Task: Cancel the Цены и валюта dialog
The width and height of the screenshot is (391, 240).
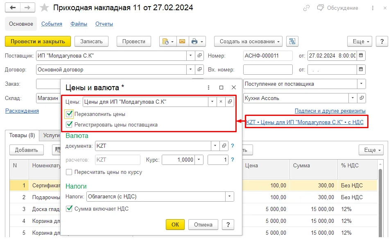Action: 203,224
